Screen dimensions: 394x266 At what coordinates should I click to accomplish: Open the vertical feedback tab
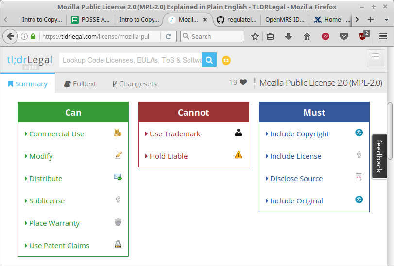click(379, 156)
